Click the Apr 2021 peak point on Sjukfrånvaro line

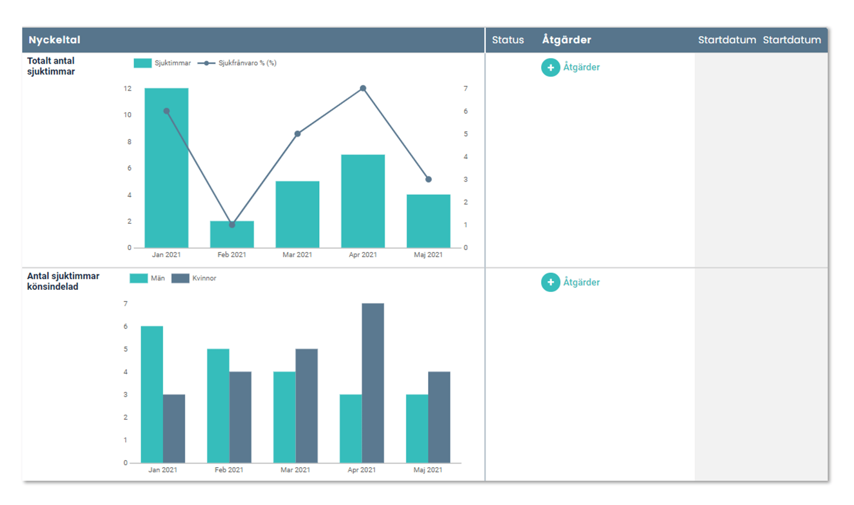[363, 89]
